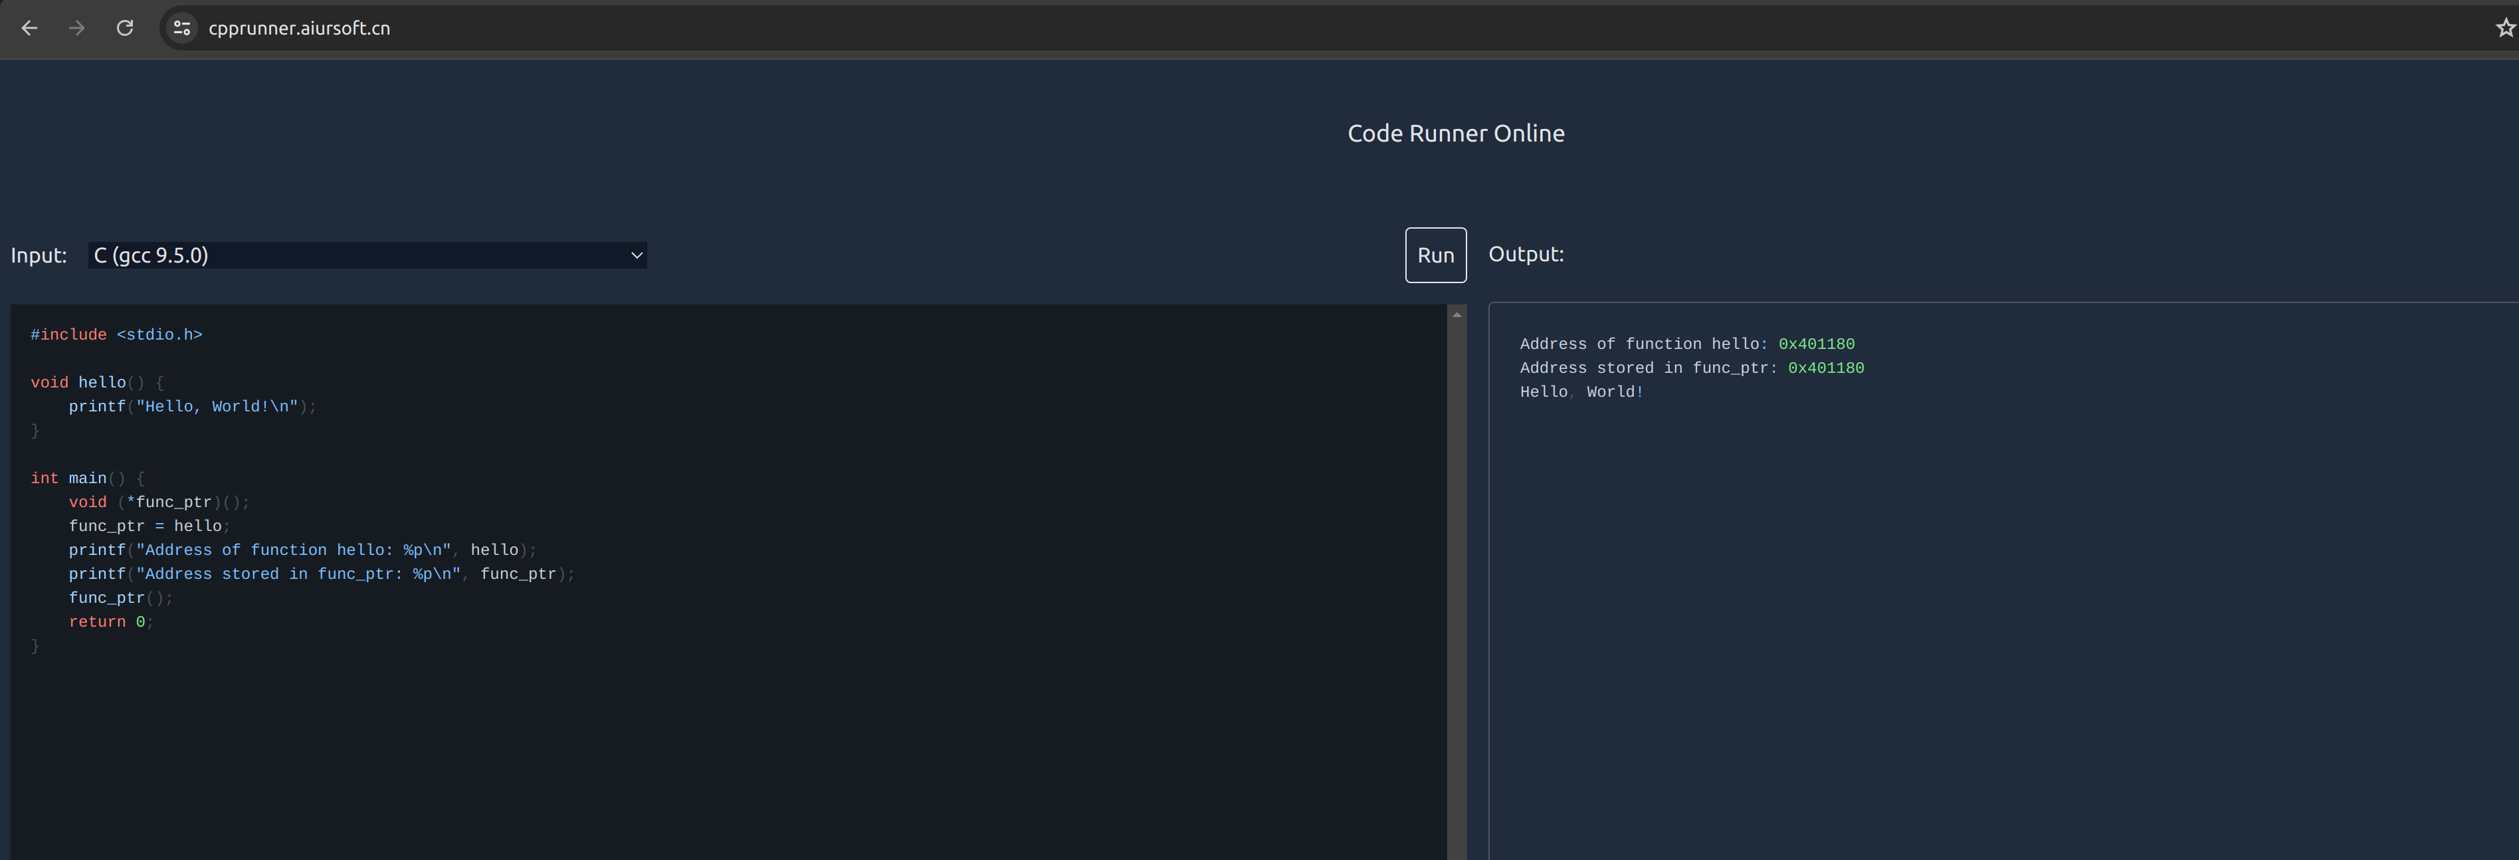Click the Hello, World! output line
The height and width of the screenshot is (860, 2519).
tap(1581, 392)
